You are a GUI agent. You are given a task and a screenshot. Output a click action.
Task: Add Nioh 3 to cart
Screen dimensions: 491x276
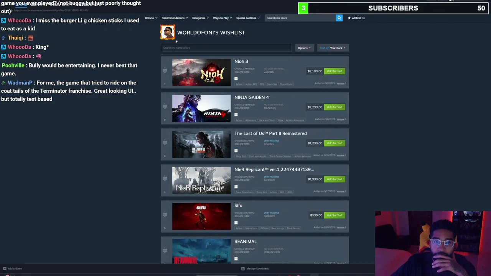coord(334,71)
